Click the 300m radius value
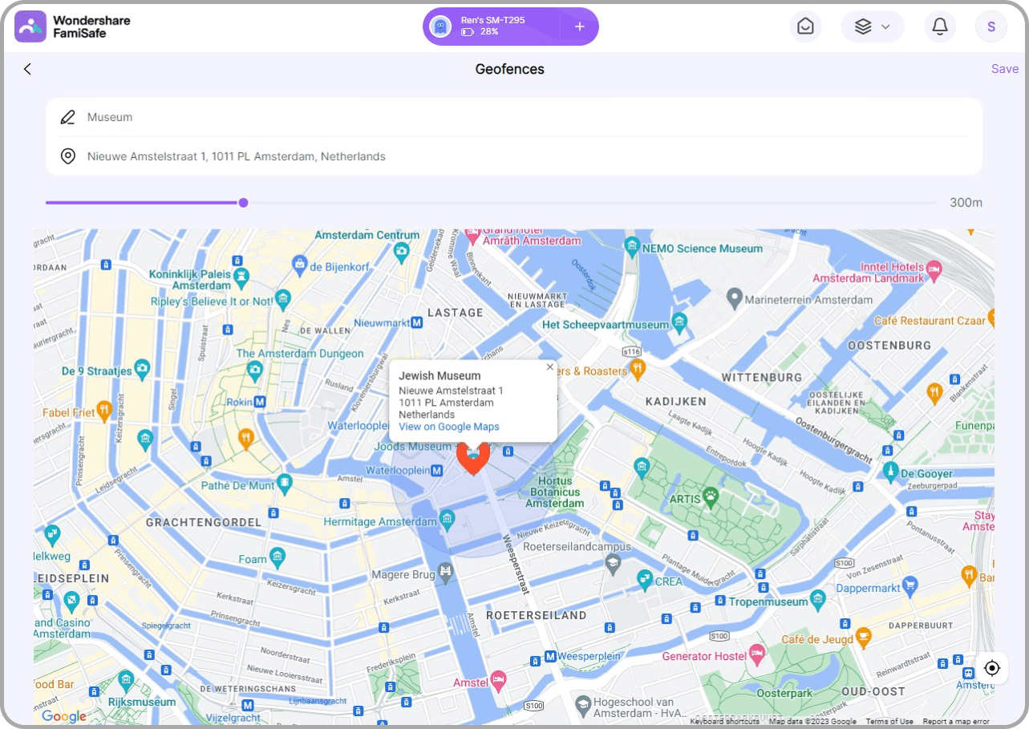This screenshot has width=1029, height=729. coord(966,202)
